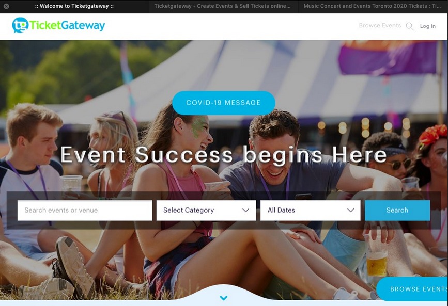Viewport: 448px width, 306px height.
Task: Click the scroll-down chevron at page bottom
Action: pos(223,298)
